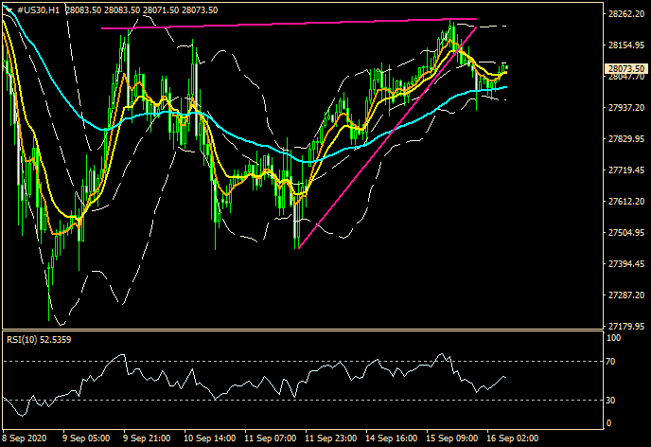The height and width of the screenshot is (447, 651).
Task: Click the 8 Sep 2020 date label
Action: click(x=26, y=439)
